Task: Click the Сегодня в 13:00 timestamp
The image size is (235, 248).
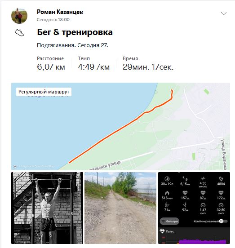Action: (x=53, y=20)
